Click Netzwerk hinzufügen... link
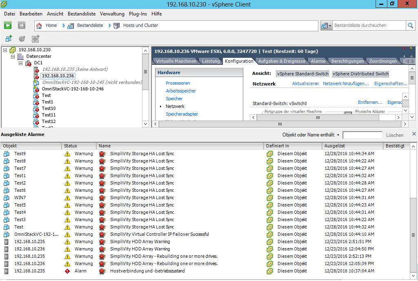 point(346,83)
